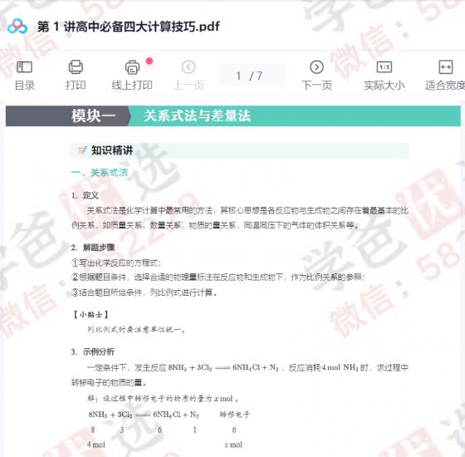Go to 下一页 next page
This screenshot has height=457, width=465.
tap(316, 75)
